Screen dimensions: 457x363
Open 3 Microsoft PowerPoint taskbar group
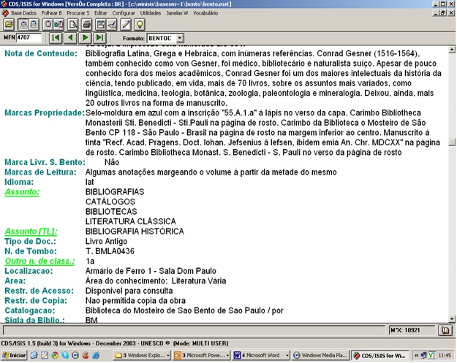pos(201,356)
